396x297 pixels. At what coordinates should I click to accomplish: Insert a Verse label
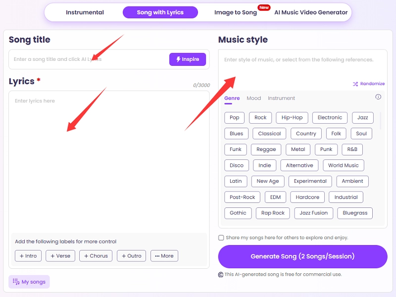pyautogui.click(x=60, y=256)
